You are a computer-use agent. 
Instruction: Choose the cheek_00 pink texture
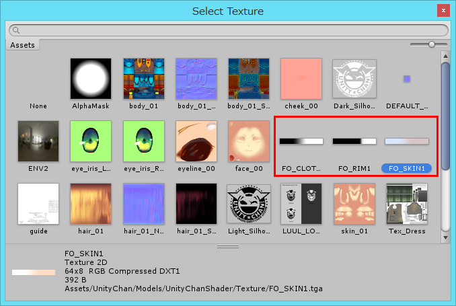(x=301, y=79)
